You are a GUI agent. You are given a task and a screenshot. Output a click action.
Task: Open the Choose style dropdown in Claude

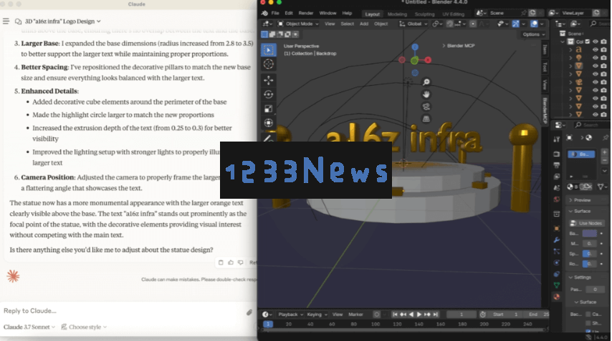coord(84,327)
